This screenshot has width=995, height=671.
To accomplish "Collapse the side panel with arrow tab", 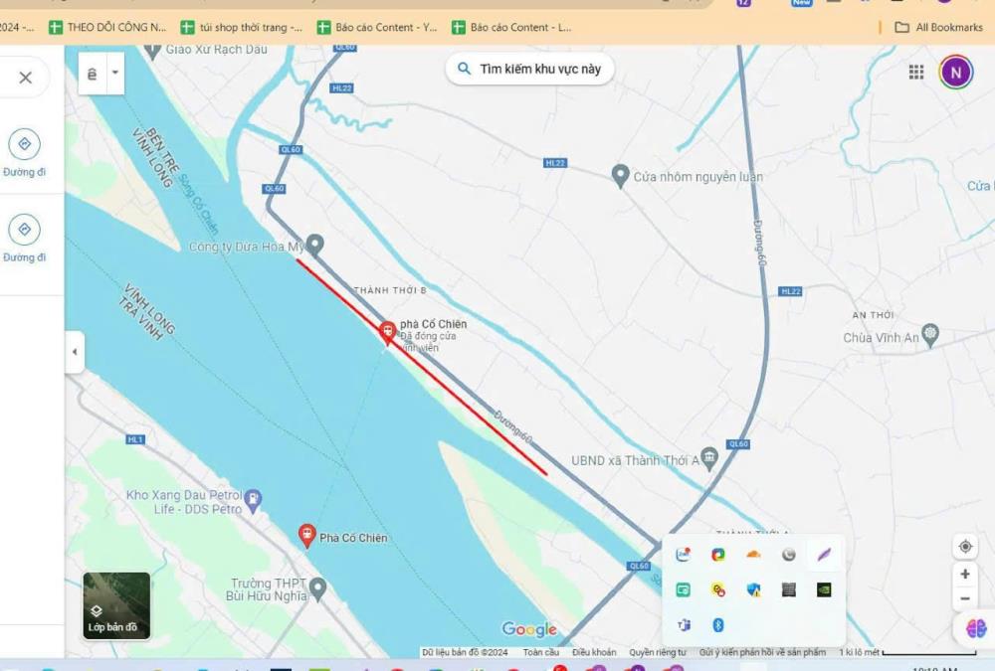I will coord(75,352).
